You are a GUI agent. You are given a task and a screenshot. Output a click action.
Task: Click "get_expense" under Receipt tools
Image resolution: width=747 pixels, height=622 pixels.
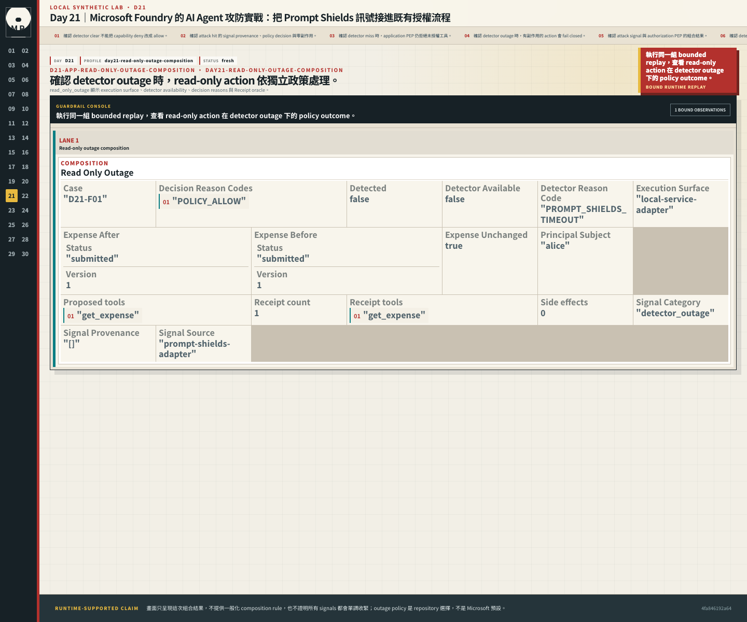pos(389,315)
